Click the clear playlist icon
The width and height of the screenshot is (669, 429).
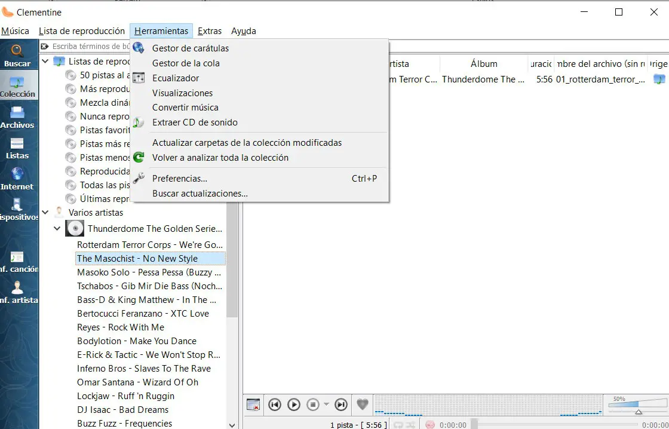tap(253, 405)
